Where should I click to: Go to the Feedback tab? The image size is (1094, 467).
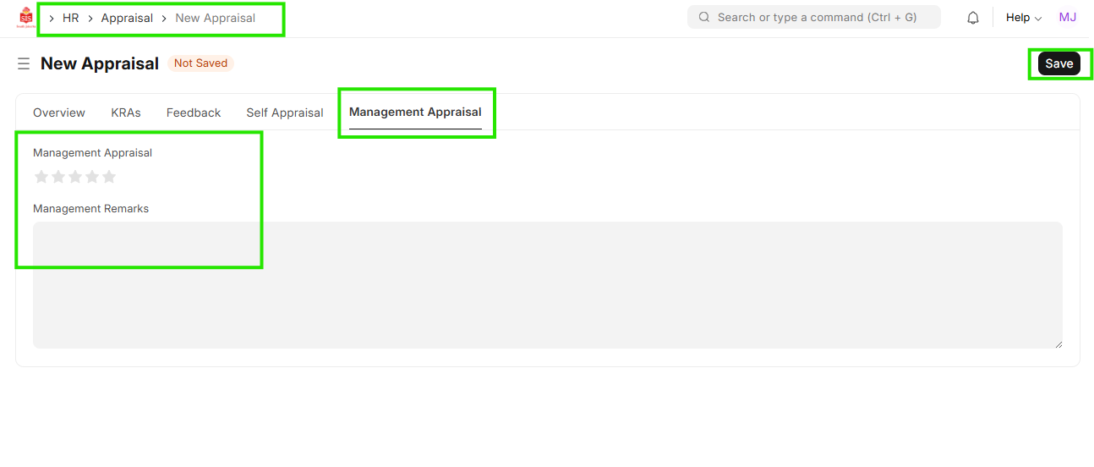point(194,113)
